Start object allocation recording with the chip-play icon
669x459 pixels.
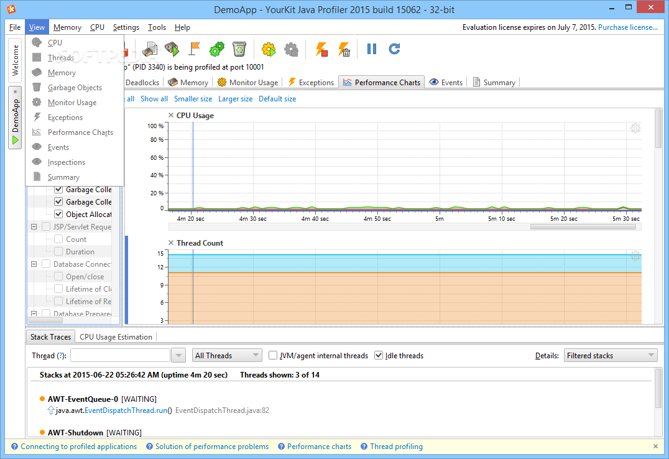click(x=172, y=49)
